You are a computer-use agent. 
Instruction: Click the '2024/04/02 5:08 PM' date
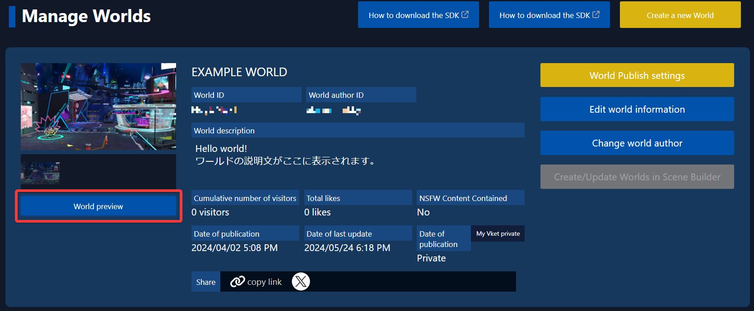click(235, 248)
